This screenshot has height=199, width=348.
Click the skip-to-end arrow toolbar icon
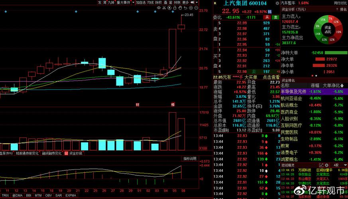coord(192,2)
